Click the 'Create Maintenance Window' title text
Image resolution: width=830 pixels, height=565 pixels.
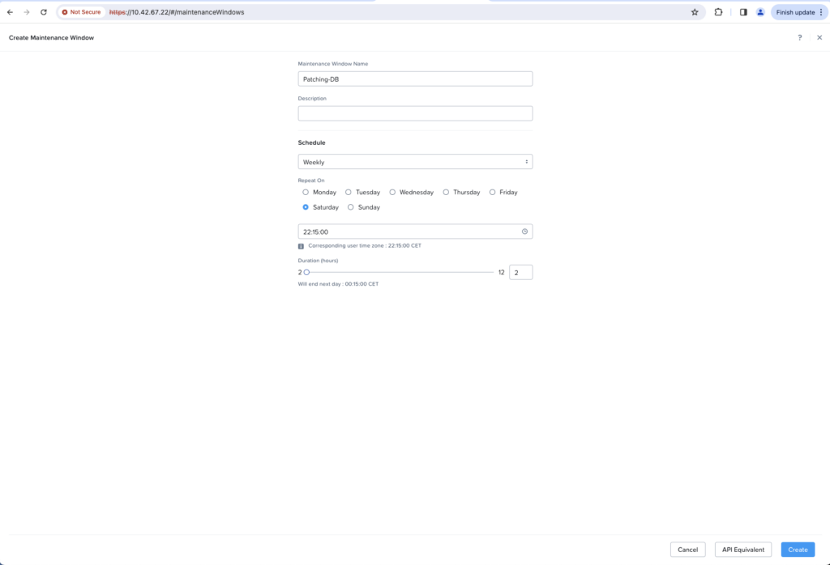[x=51, y=37]
